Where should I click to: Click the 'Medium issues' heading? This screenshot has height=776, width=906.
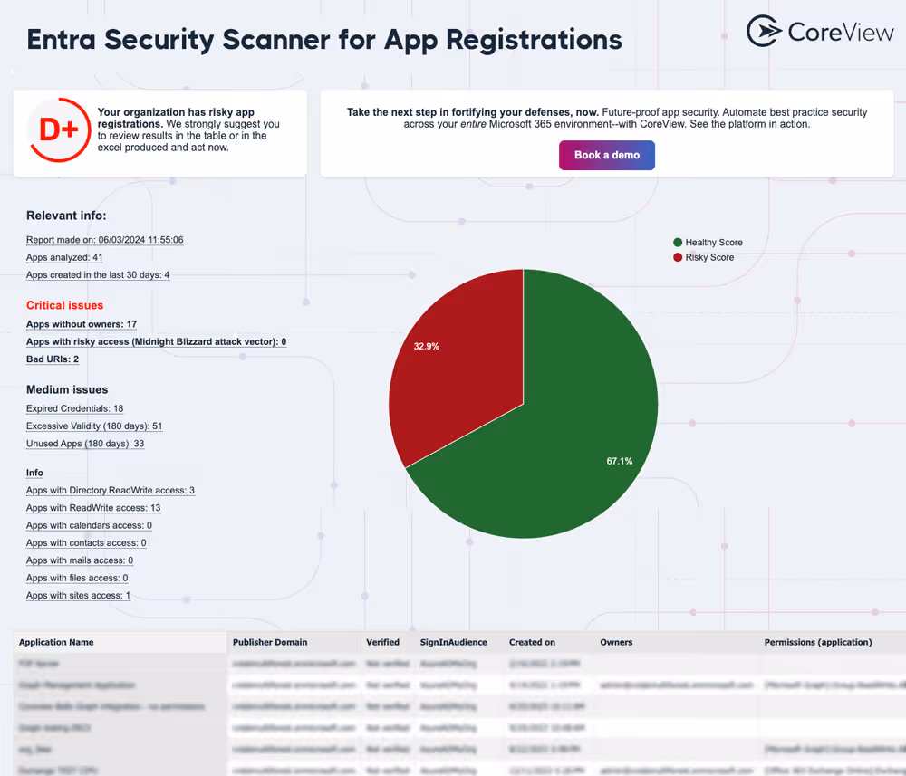click(x=67, y=389)
